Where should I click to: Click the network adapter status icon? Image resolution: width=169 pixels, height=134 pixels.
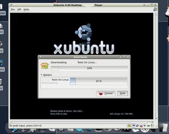pyautogui.click(x=145, y=126)
